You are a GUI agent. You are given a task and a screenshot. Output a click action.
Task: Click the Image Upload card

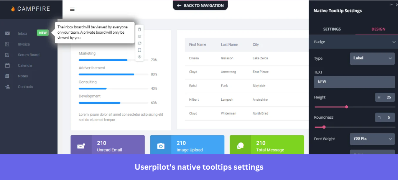coord(187,145)
